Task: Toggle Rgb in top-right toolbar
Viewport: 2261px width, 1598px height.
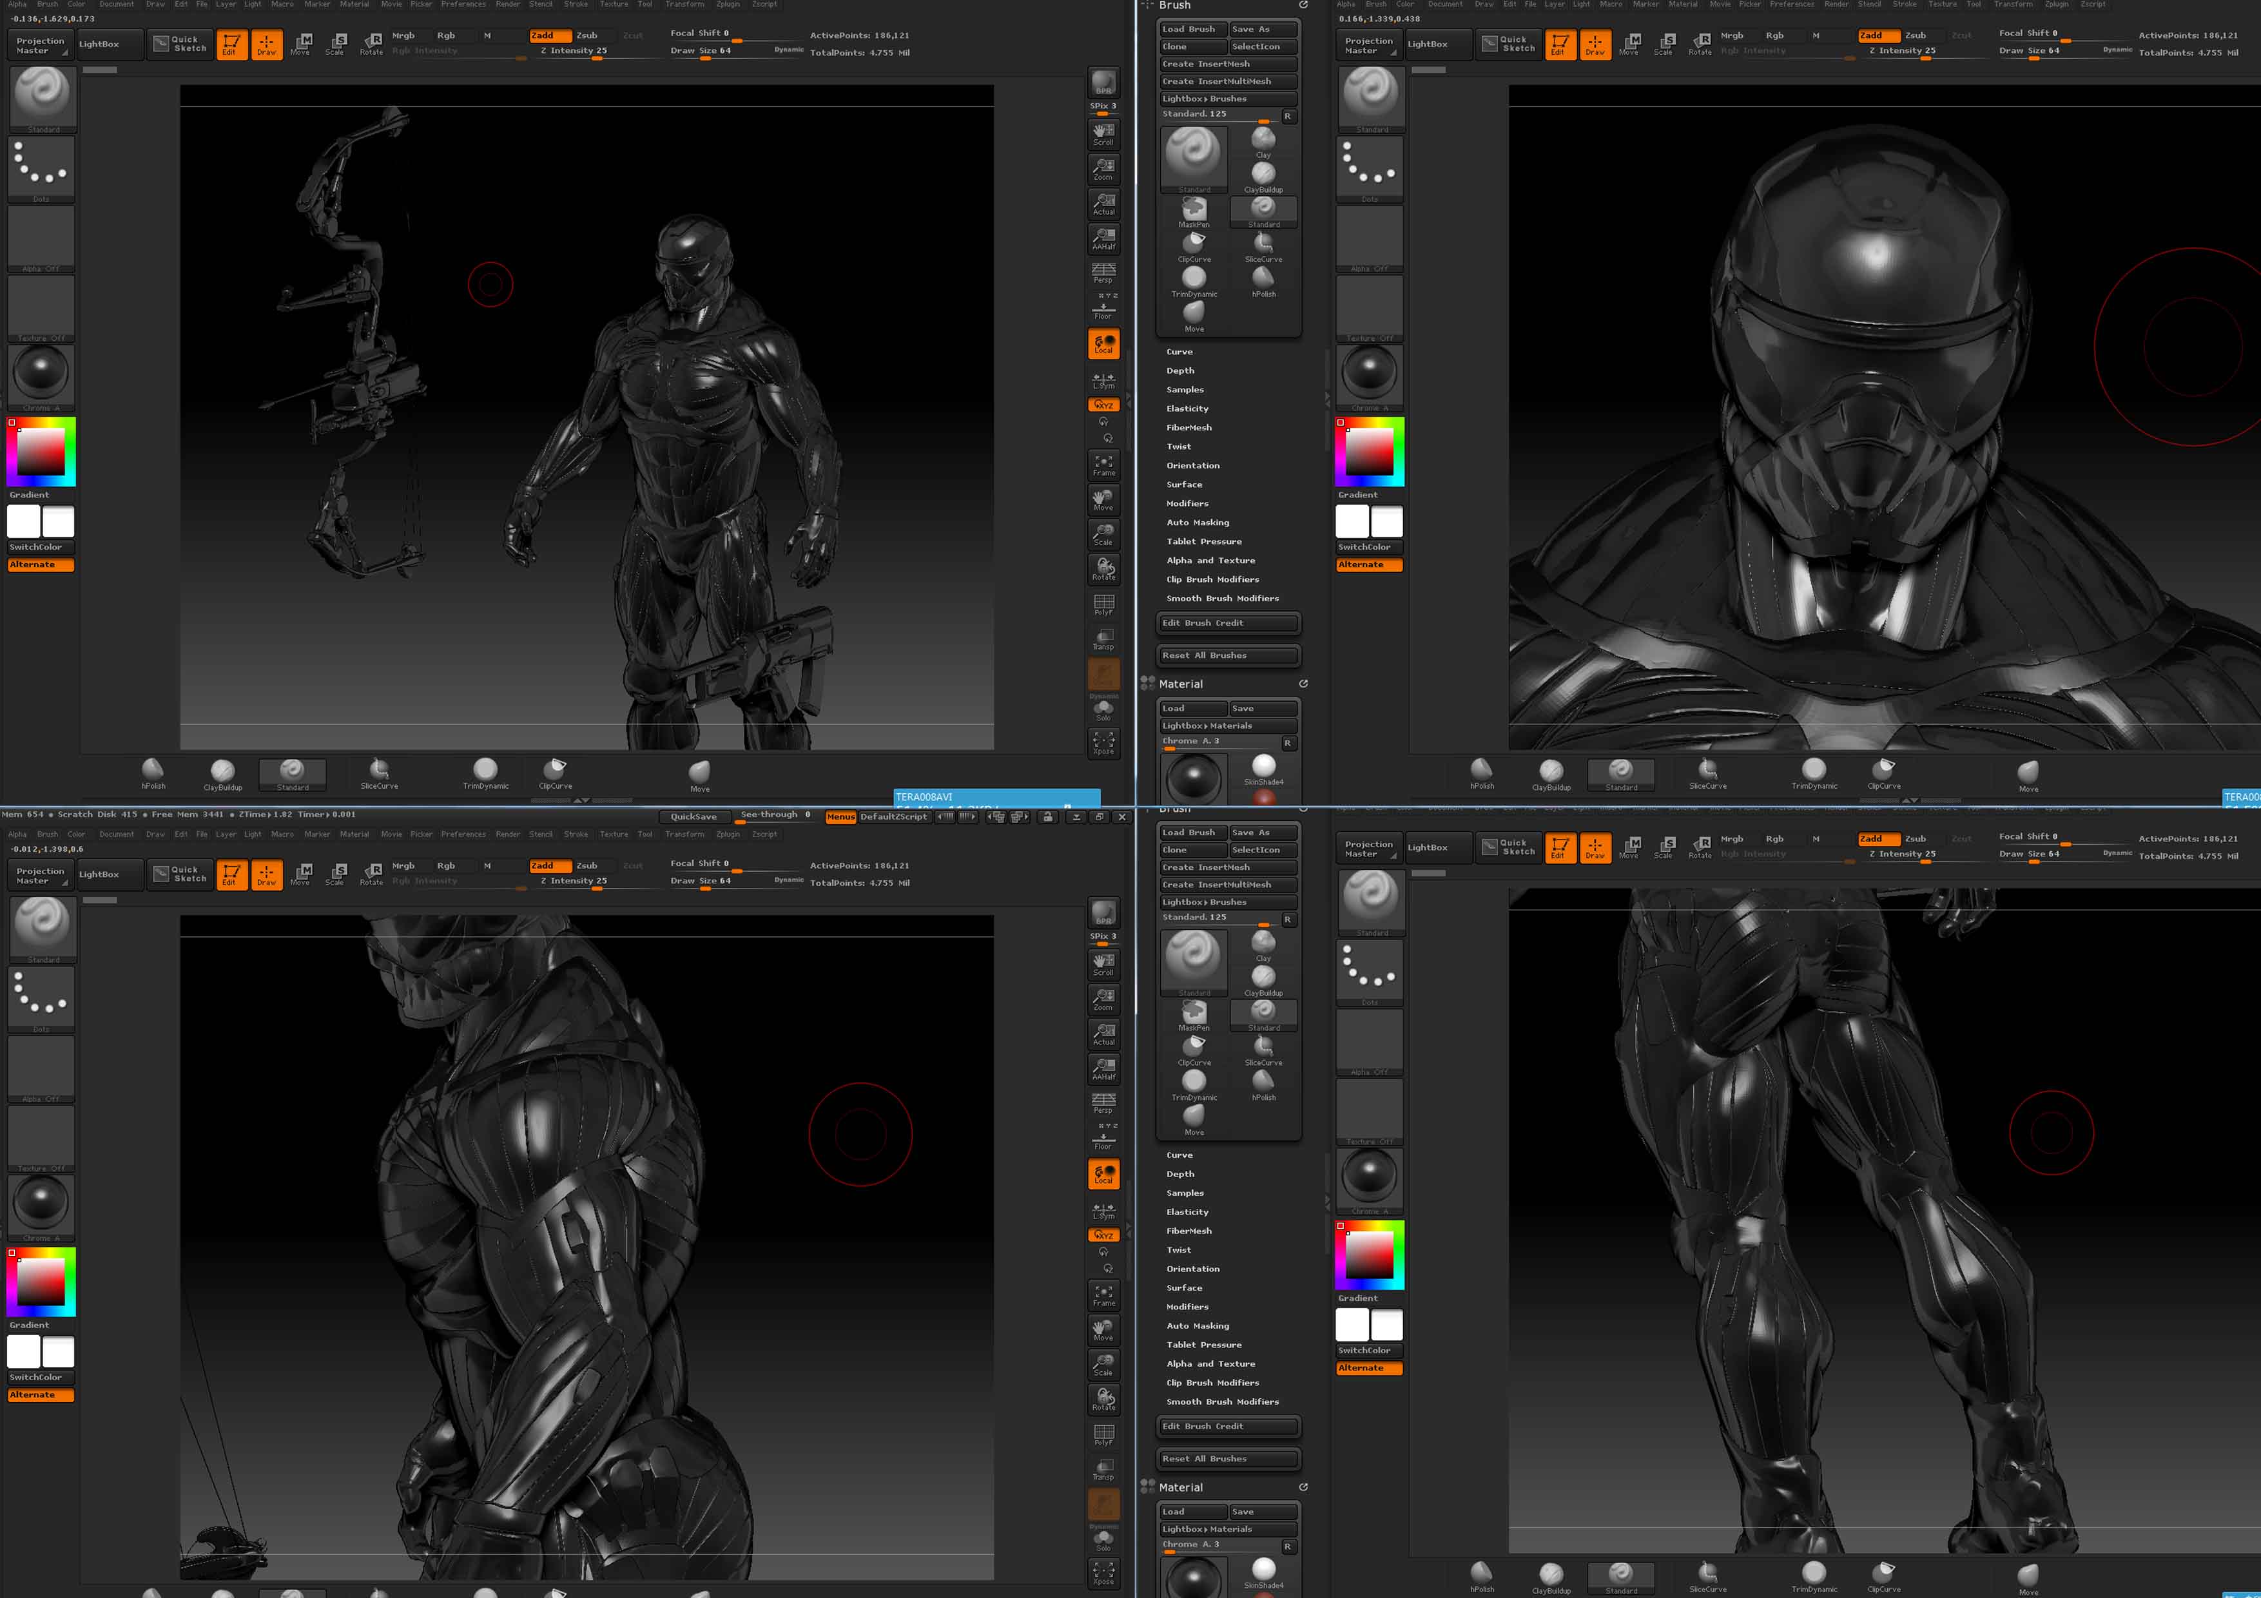Action: pyautogui.click(x=1774, y=35)
